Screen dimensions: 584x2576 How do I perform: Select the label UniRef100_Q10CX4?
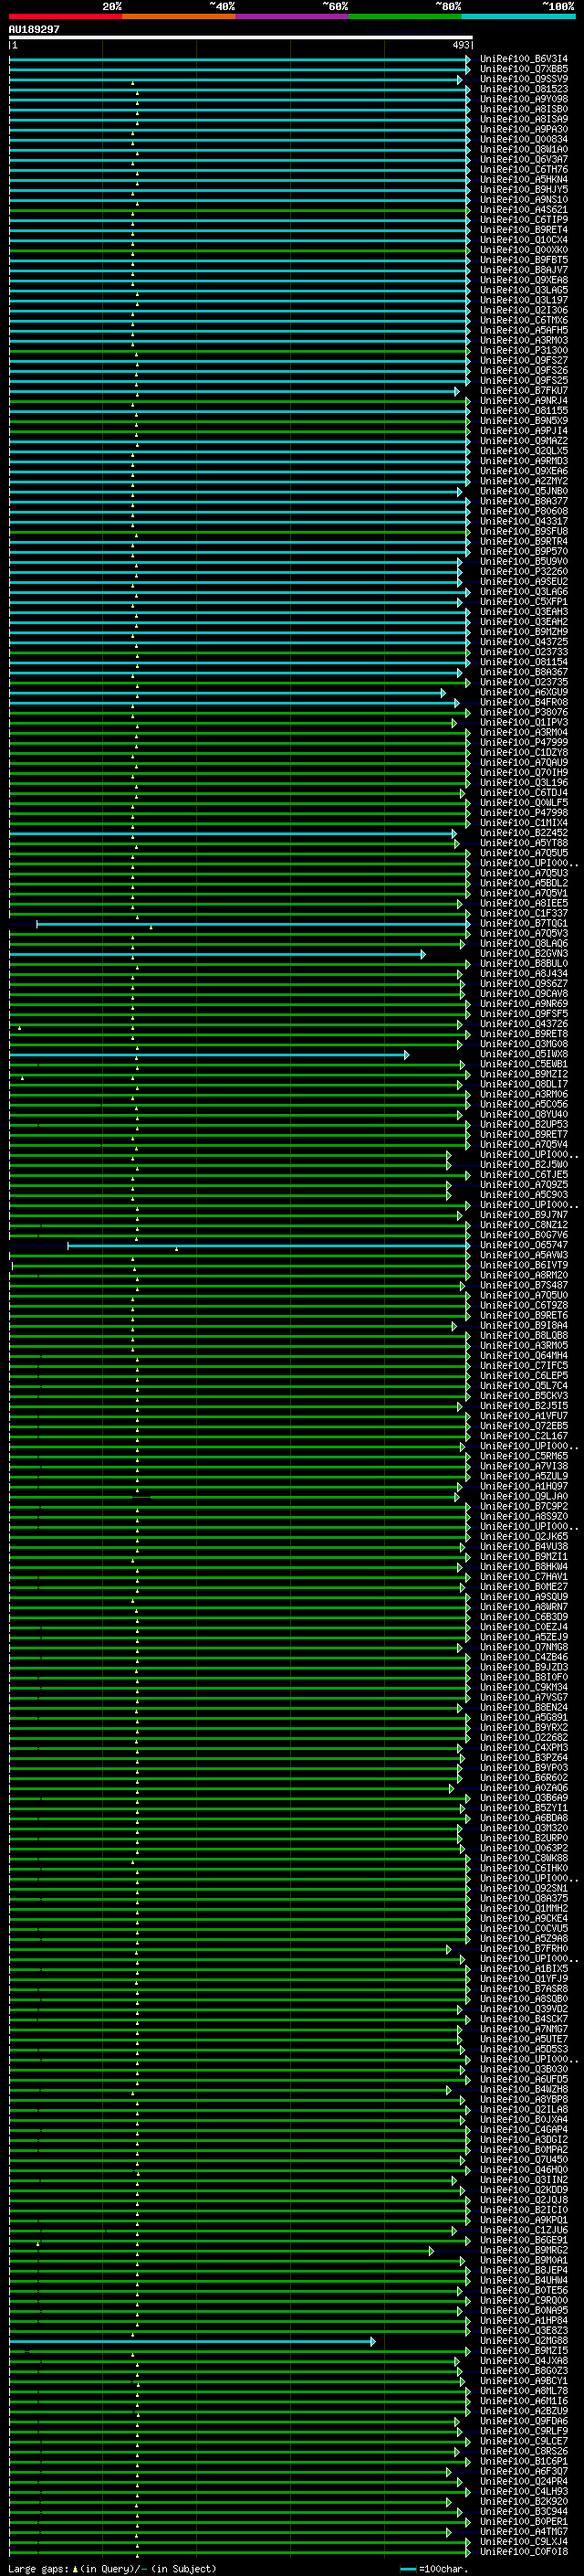(x=524, y=240)
